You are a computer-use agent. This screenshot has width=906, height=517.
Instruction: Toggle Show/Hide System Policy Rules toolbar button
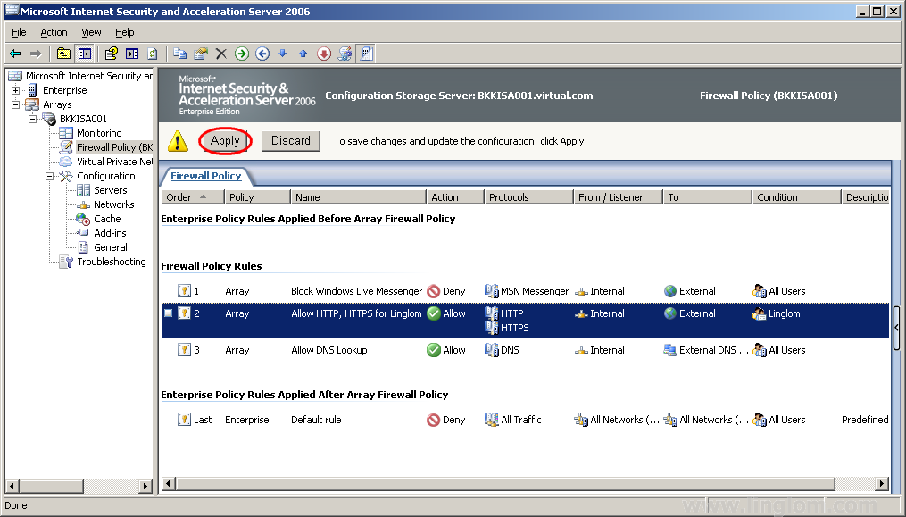(366, 54)
